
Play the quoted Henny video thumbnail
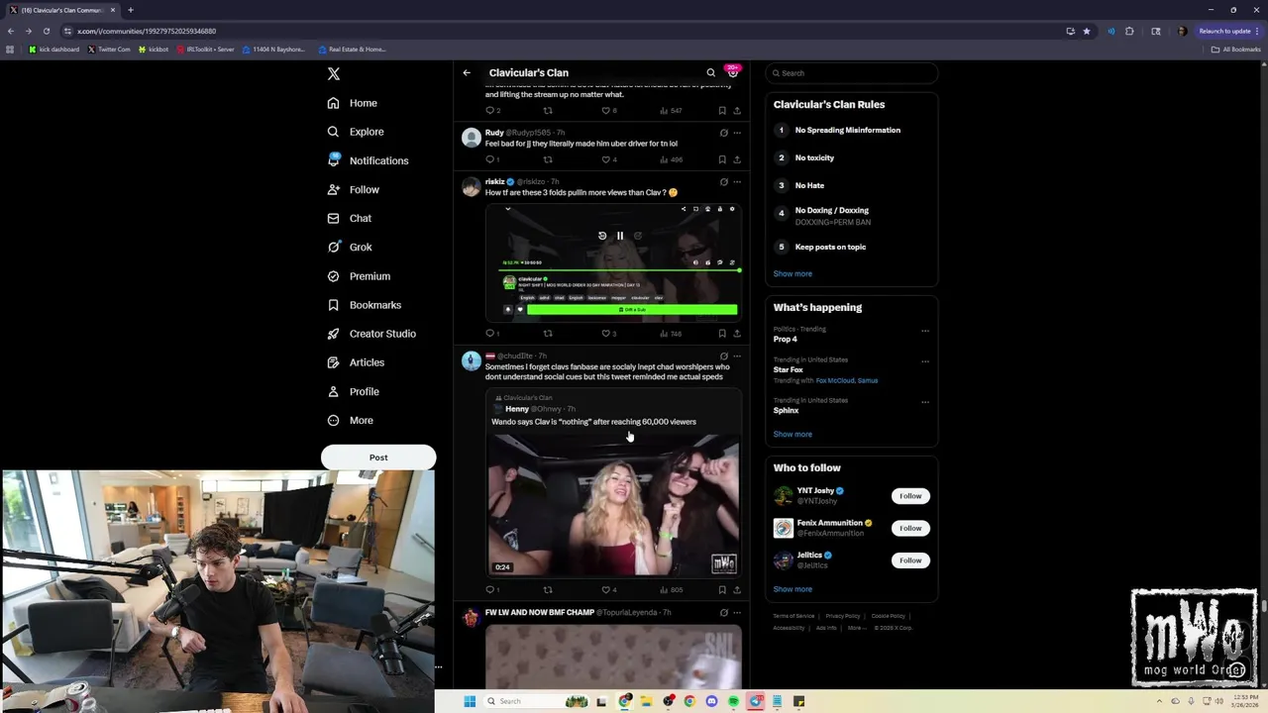613,505
